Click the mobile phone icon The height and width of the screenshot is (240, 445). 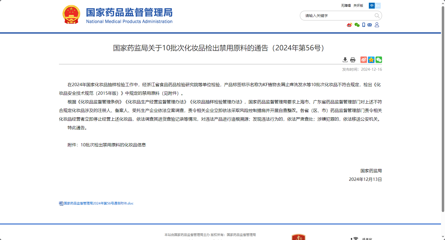364,25
